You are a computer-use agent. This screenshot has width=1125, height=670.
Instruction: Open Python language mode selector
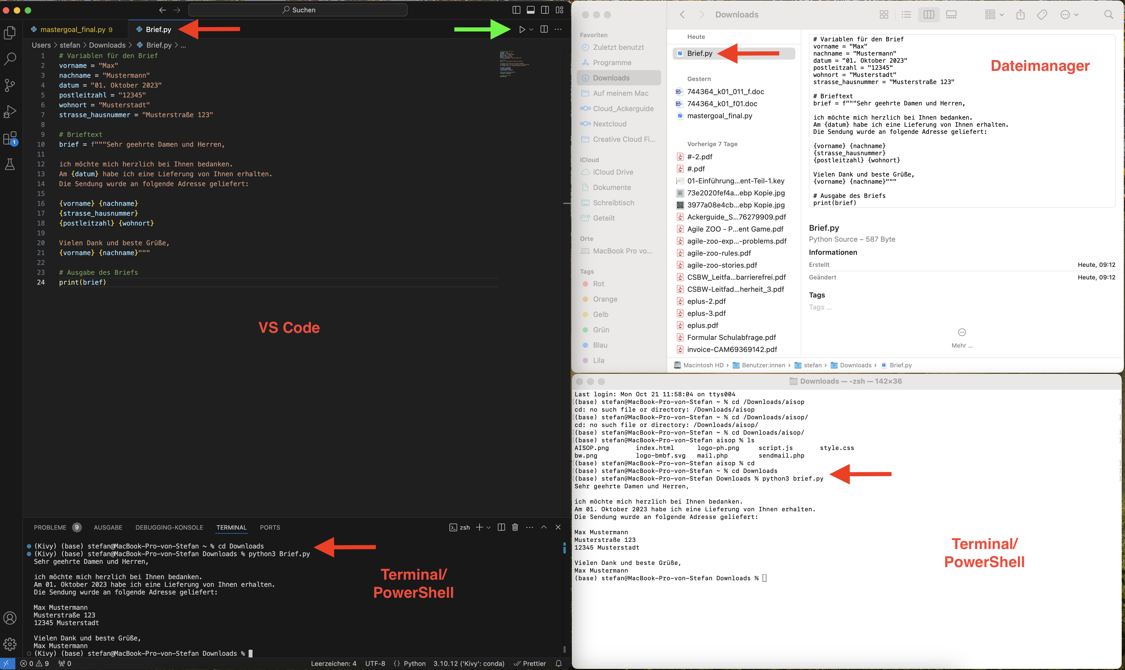click(x=415, y=664)
